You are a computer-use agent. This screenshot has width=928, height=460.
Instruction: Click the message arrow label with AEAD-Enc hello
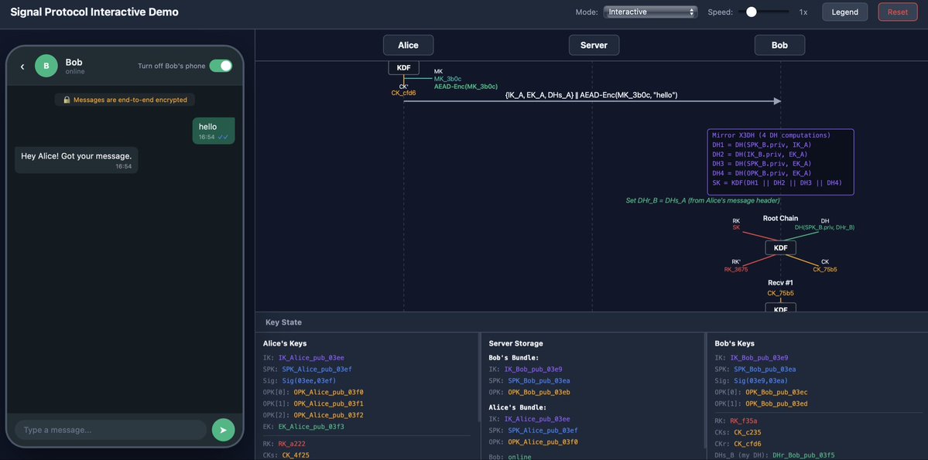pyautogui.click(x=591, y=94)
